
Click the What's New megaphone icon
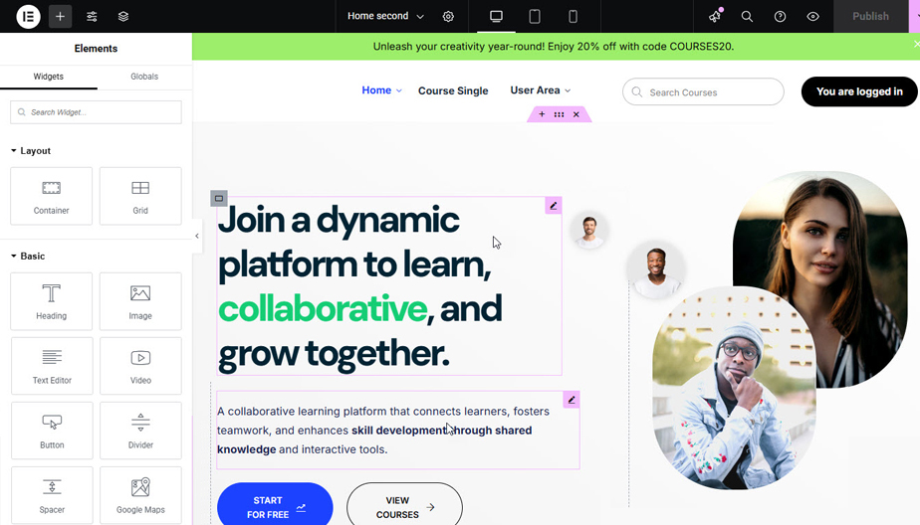715,16
